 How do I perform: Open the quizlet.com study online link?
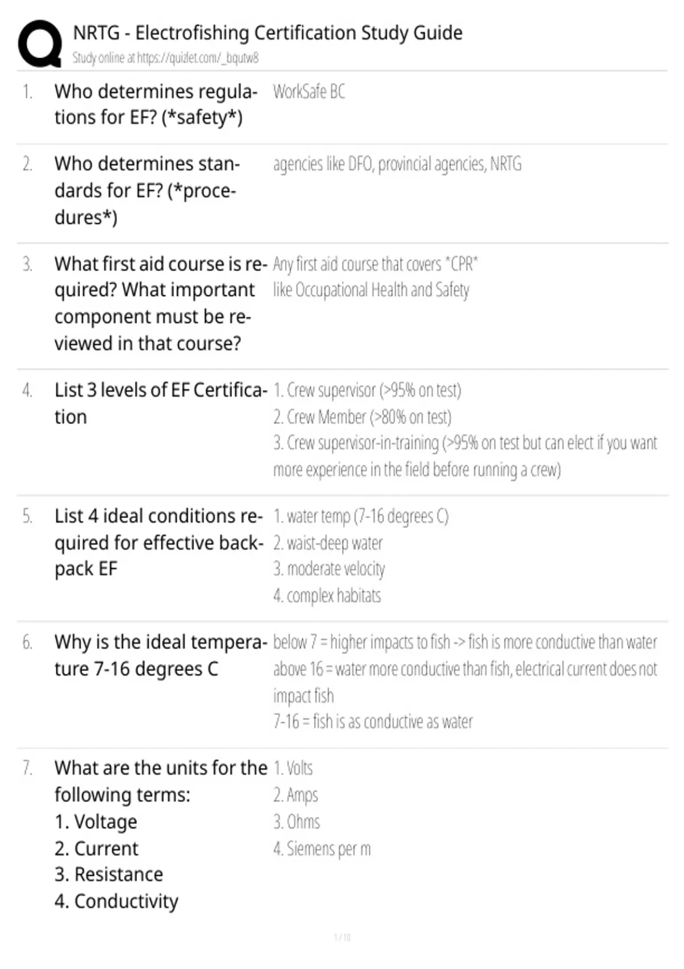(165, 58)
